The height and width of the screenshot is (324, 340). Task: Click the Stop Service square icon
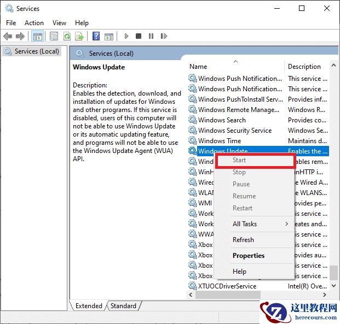pos(139,36)
